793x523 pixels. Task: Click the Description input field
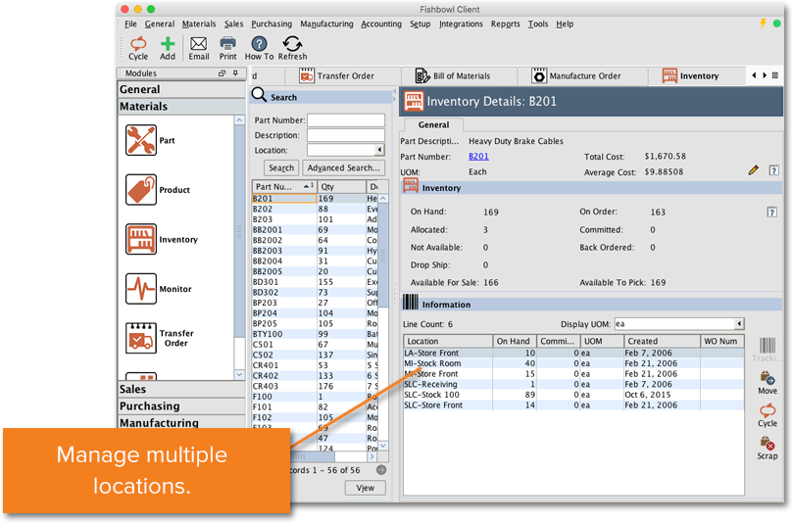(346, 135)
